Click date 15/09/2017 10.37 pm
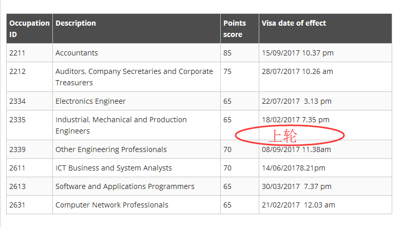403x227 pixels. (x=297, y=53)
